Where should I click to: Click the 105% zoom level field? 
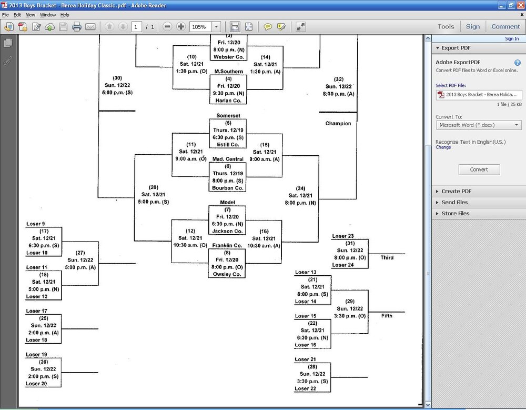[x=200, y=27]
